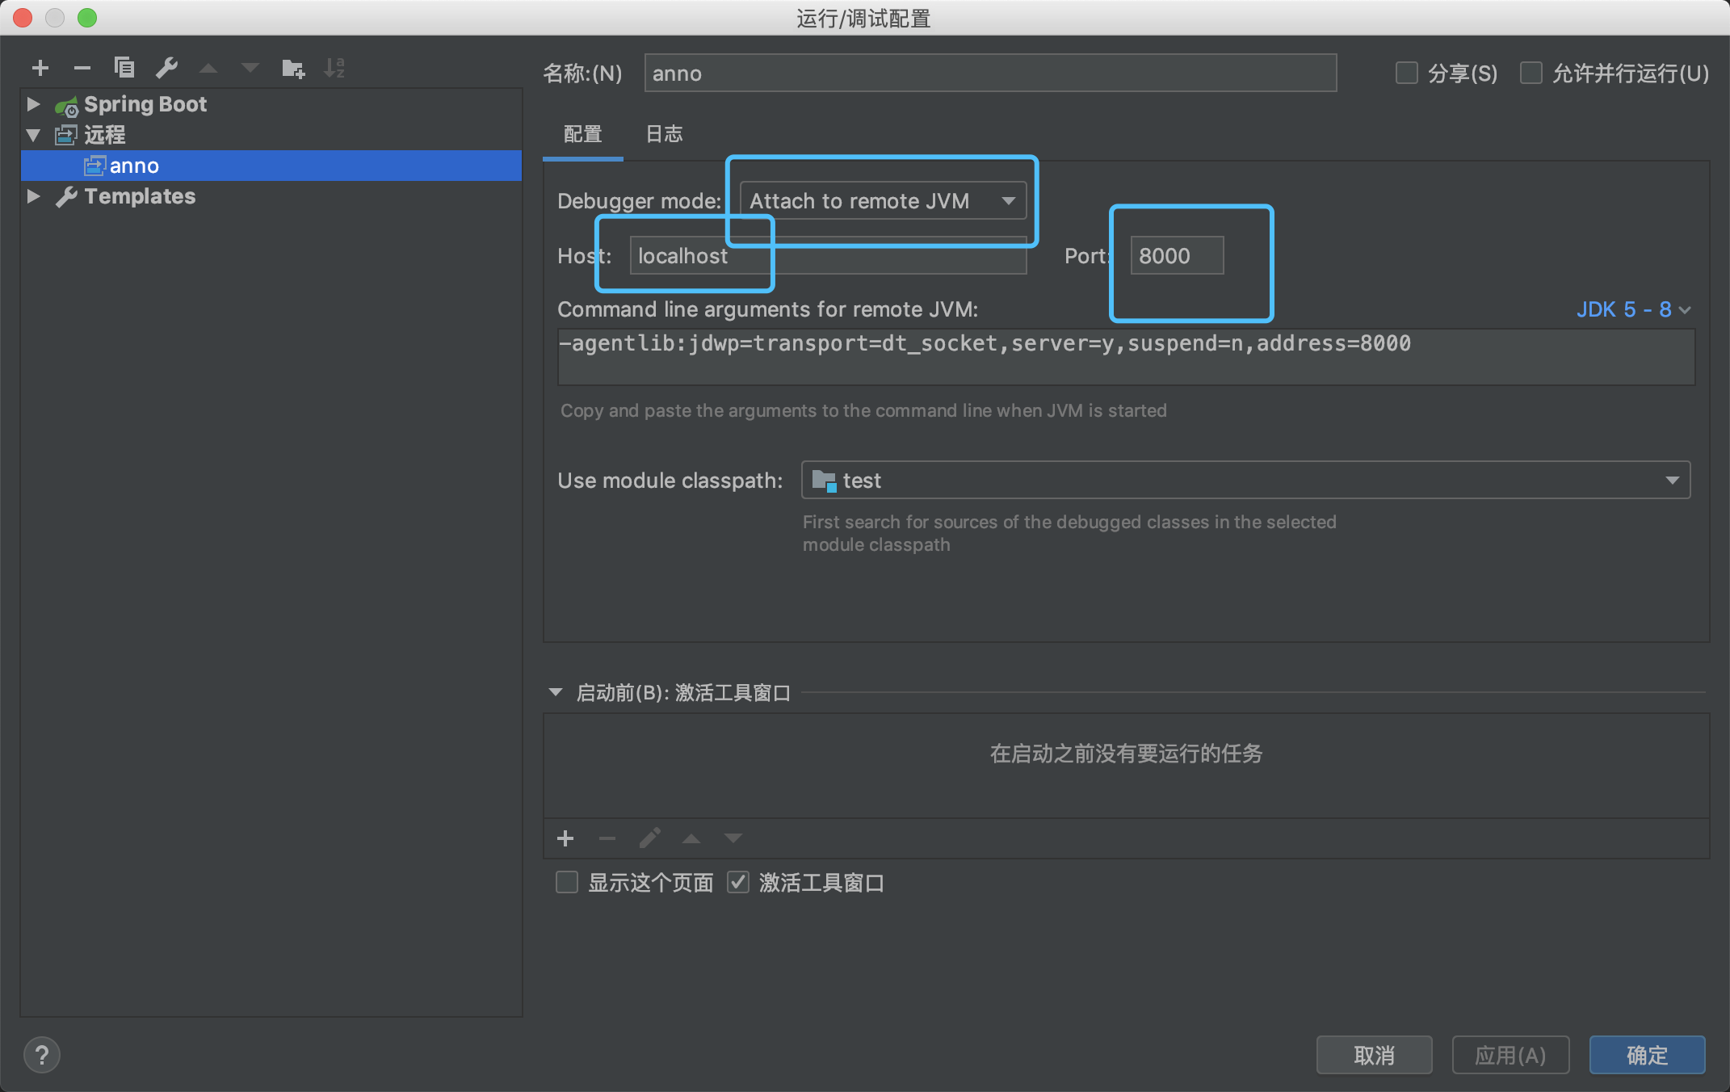
Task: Click the wrench edit templates icon
Action: click(167, 68)
